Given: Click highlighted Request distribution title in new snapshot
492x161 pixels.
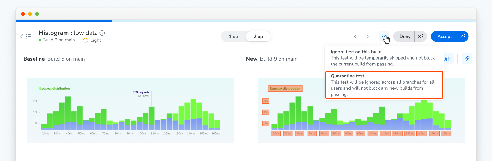Looking at the screenshot, I should click(285, 89).
